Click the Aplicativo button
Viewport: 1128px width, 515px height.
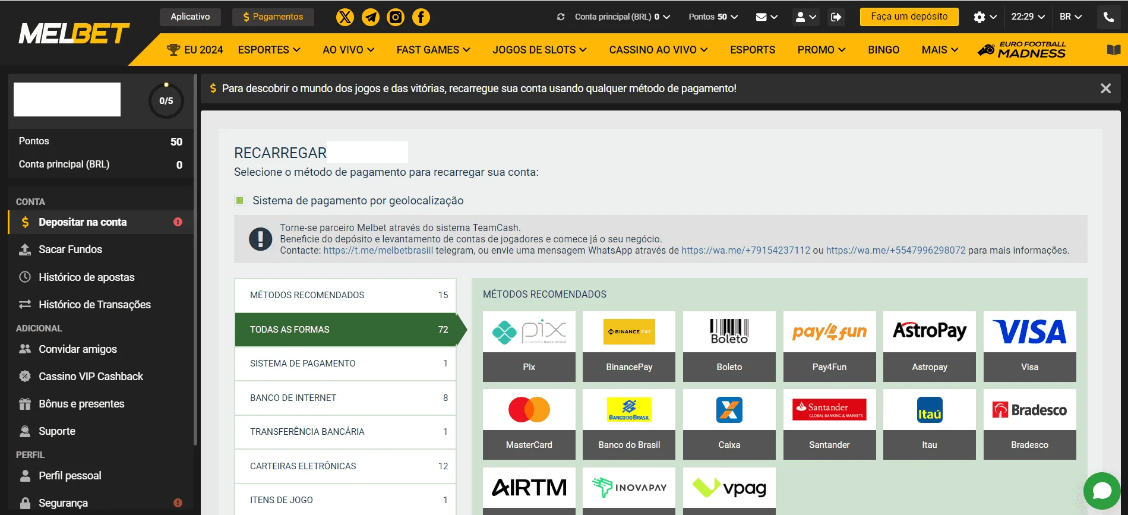[x=190, y=17]
